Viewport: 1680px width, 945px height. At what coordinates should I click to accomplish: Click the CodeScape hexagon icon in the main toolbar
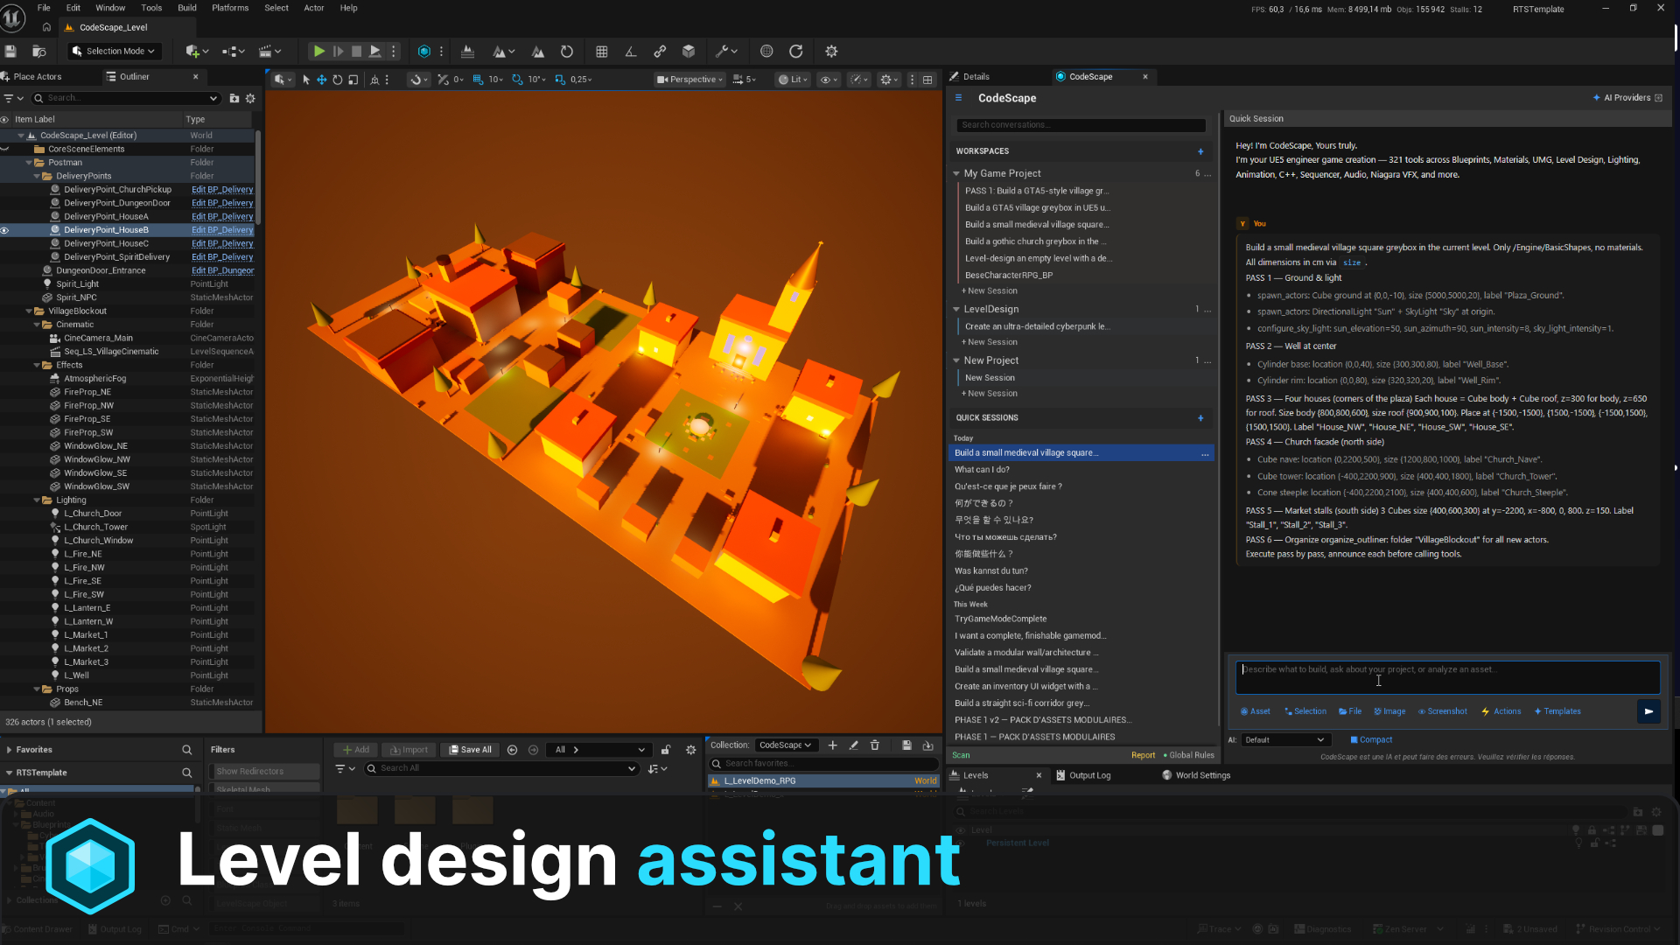[424, 52]
